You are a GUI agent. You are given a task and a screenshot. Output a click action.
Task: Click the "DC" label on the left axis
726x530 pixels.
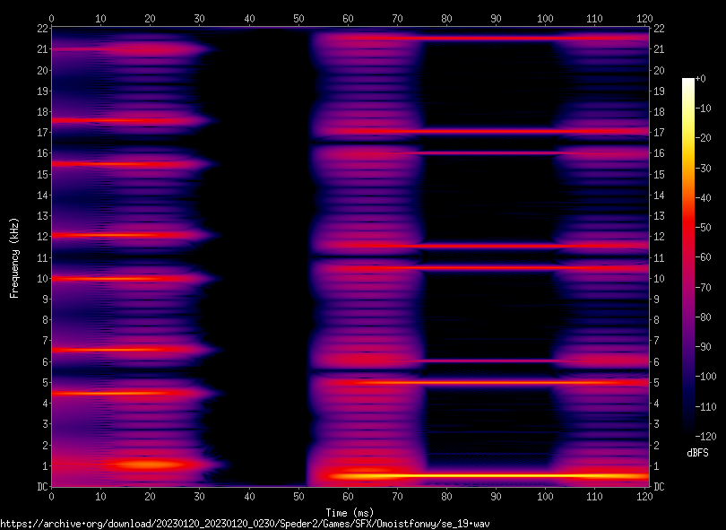coord(40,487)
